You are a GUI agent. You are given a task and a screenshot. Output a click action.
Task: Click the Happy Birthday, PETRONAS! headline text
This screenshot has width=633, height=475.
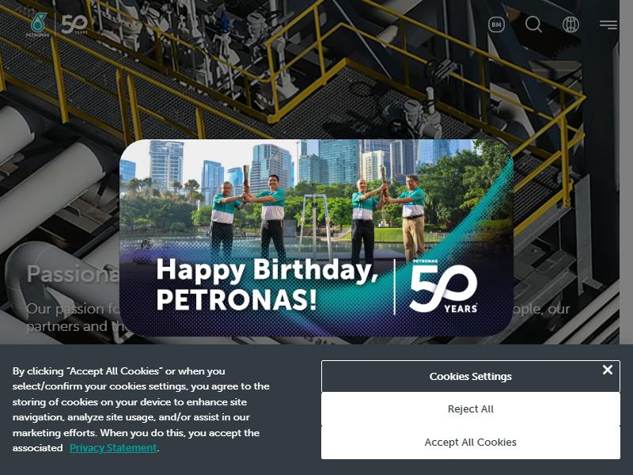tap(267, 285)
